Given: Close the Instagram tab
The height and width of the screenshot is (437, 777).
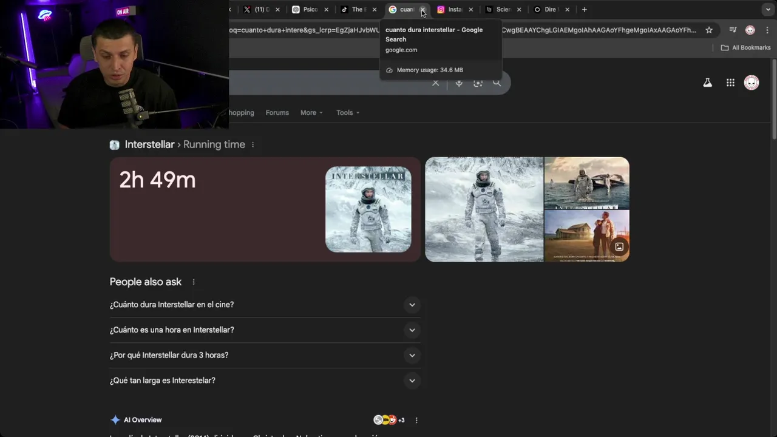Looking at the screenshot, I should click(470, 9).
